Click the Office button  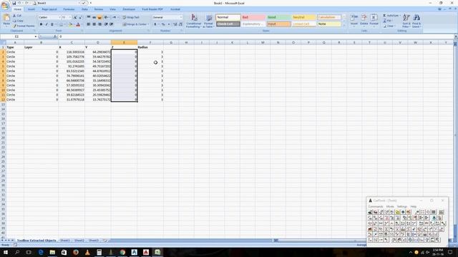pyautogui.click(x=5, y=6)
